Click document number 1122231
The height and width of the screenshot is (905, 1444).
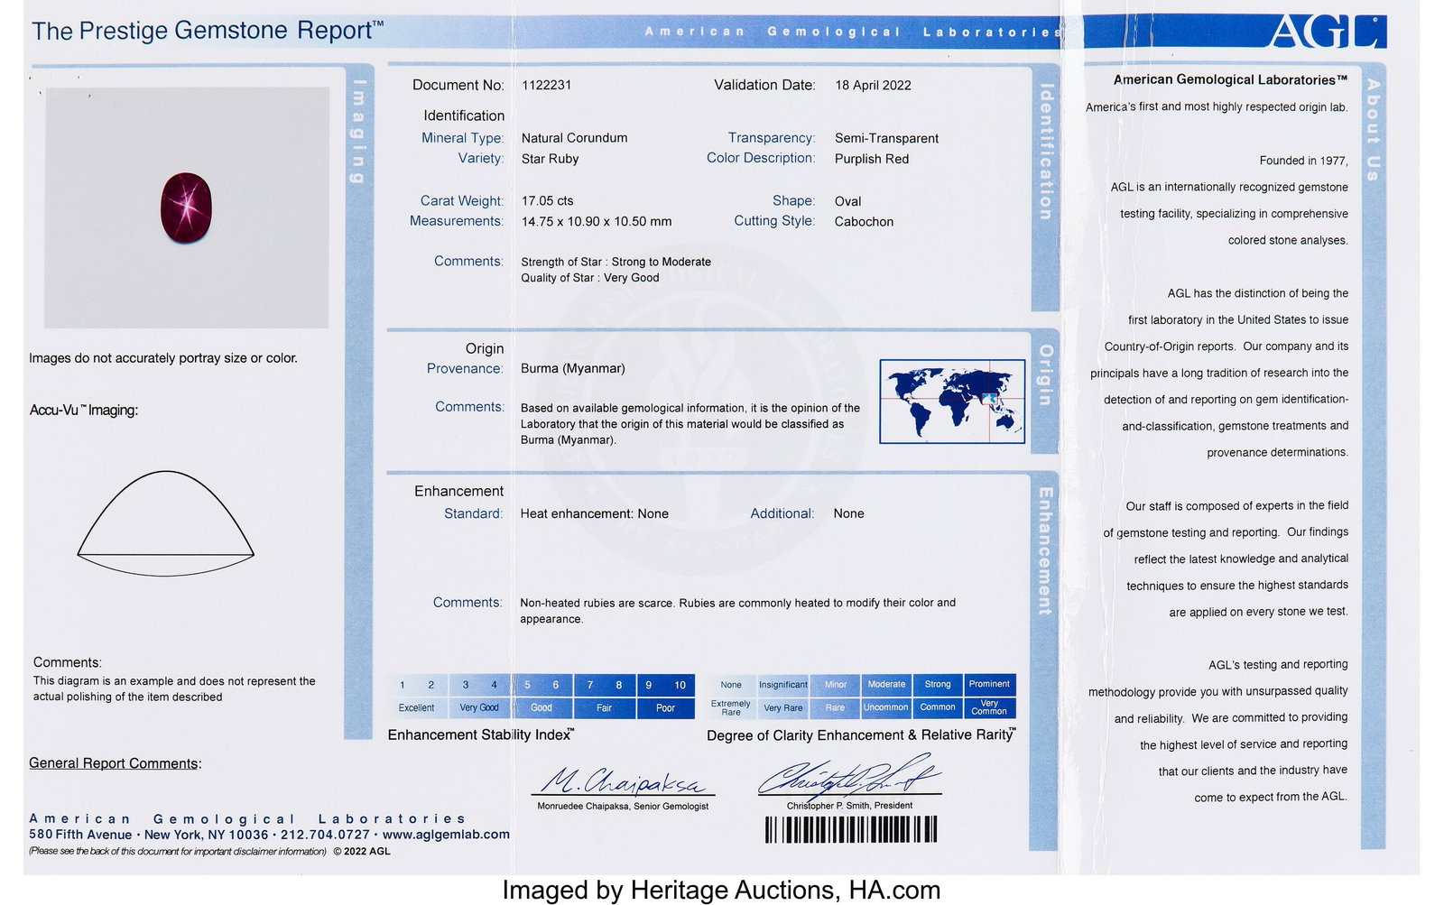546,85
